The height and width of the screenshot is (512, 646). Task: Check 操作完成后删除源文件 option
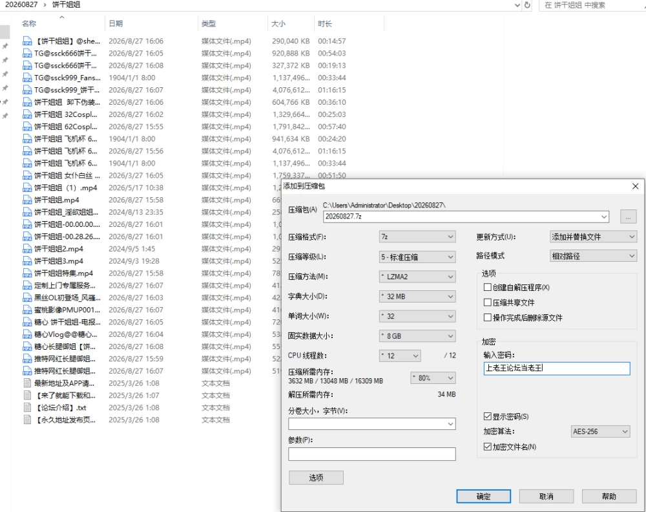[487, 317]
